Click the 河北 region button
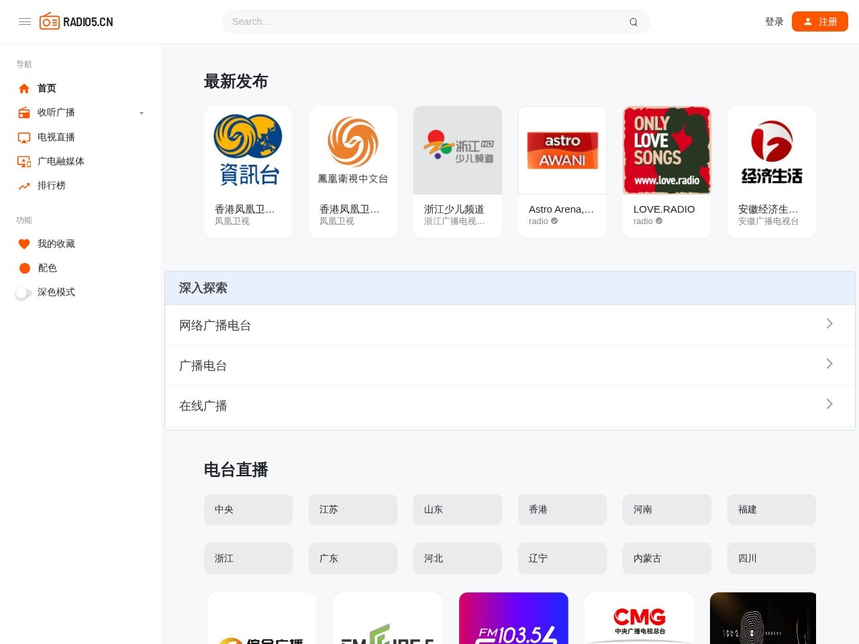Image resolution: width=859 pixels, height=644 pixels. [x=458, y=558]
